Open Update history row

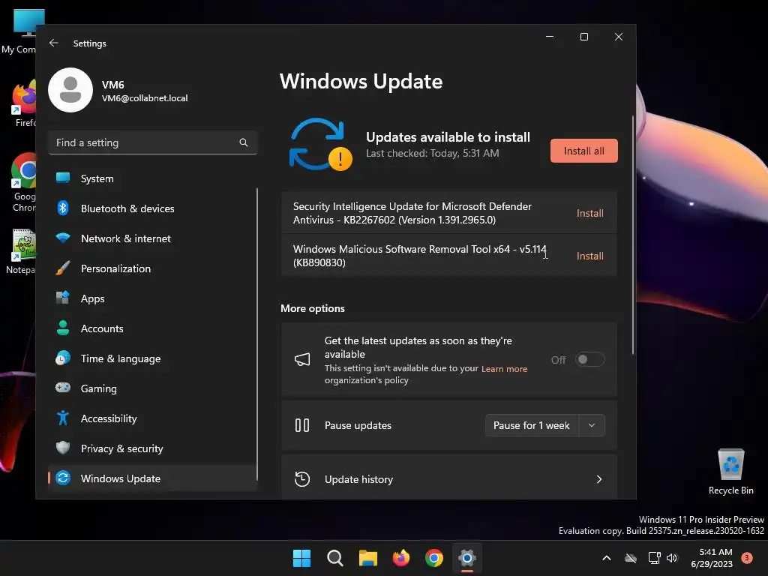pyautogui.click(x=448, y=478)
